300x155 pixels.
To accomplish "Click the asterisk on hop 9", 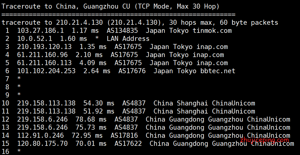I will click(x=19, y=95).
